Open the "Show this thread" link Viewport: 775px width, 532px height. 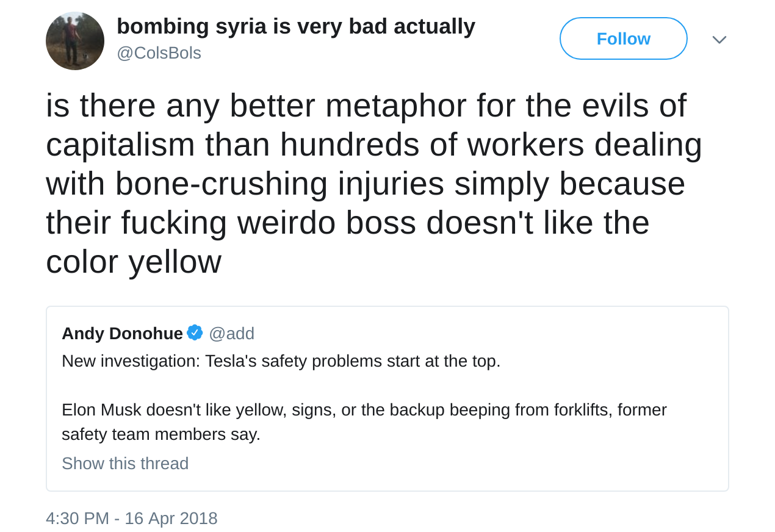125,464
